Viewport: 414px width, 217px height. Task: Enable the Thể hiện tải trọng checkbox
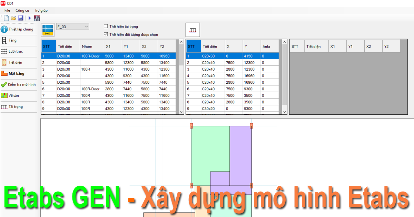tap(106, 26)
